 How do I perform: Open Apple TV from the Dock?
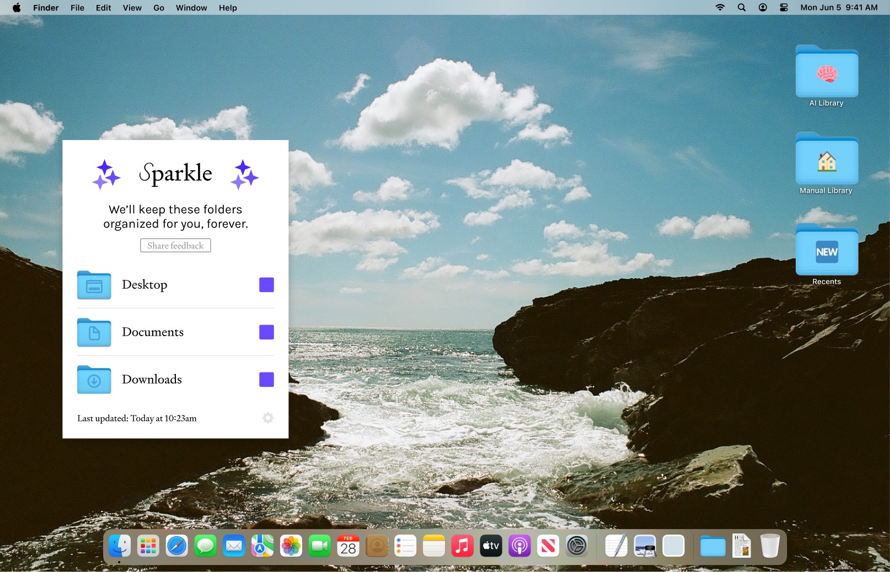point(491,546)
